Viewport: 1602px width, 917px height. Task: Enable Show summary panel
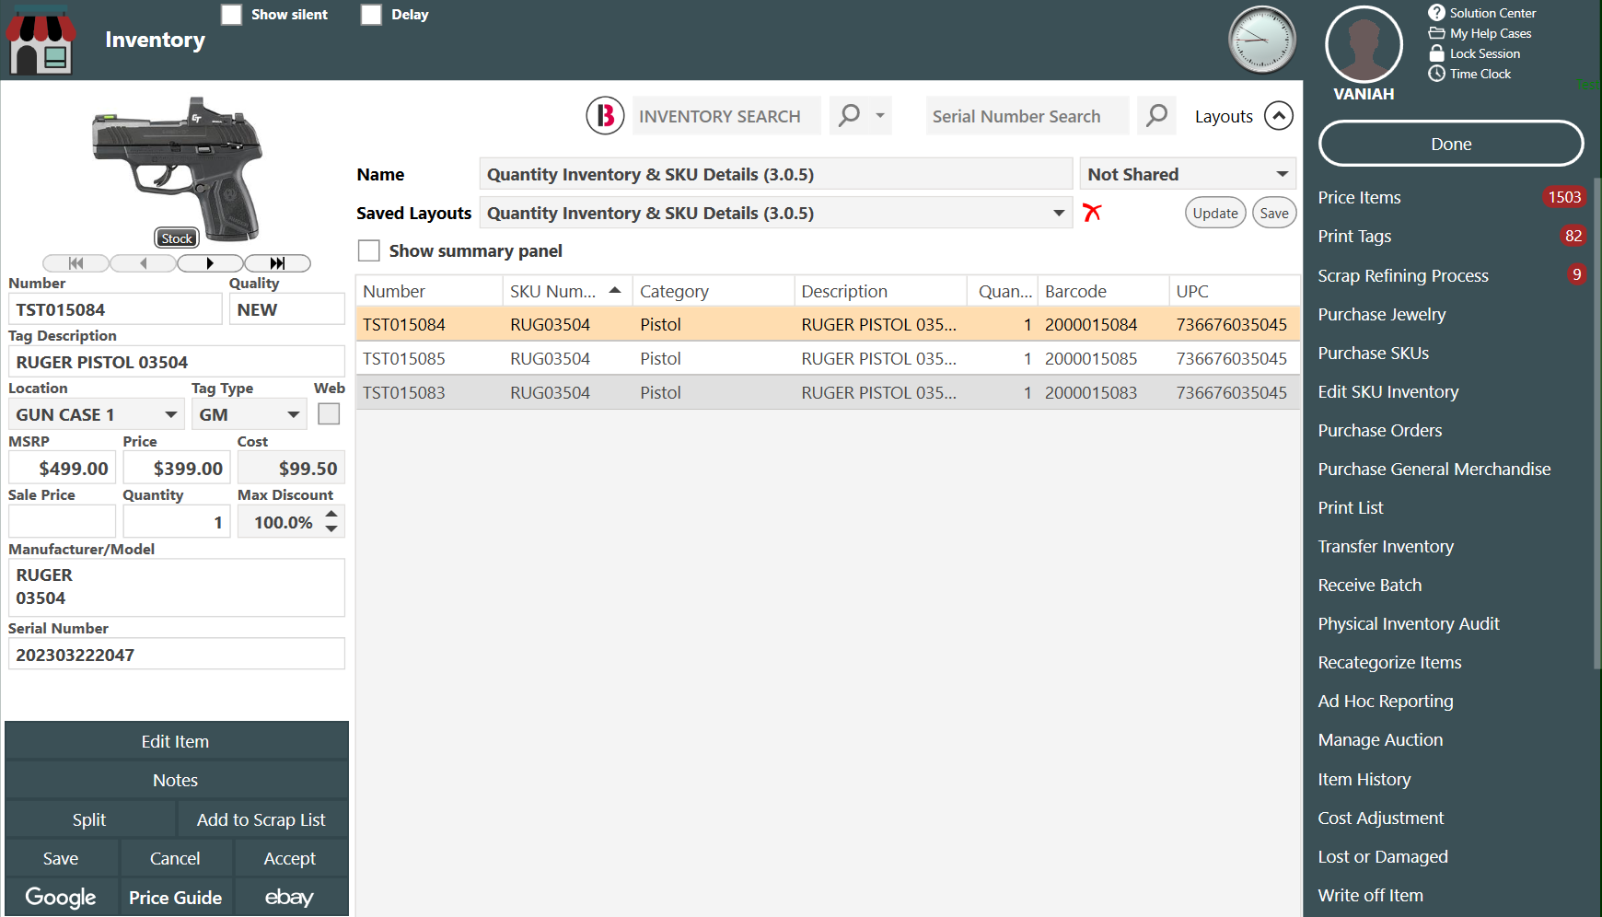coord(368,250)
